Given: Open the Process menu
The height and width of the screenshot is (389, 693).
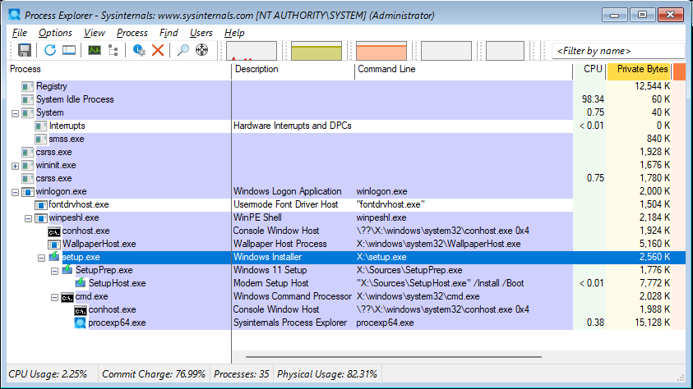Looking at the screenshot, I should [132, 33].
